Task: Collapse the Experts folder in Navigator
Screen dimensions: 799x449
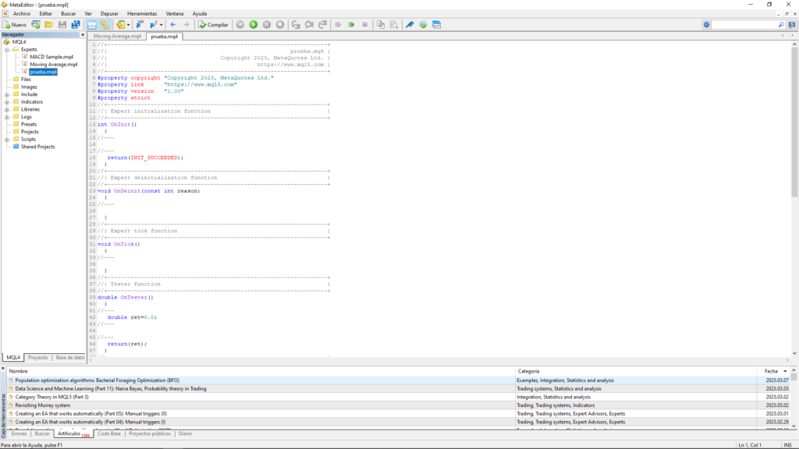Action: pos(7,50)
